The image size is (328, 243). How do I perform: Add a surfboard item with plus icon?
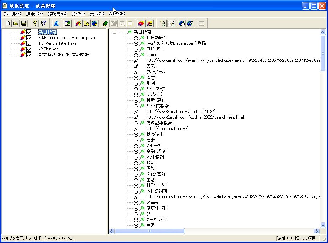tap(78, 23)
